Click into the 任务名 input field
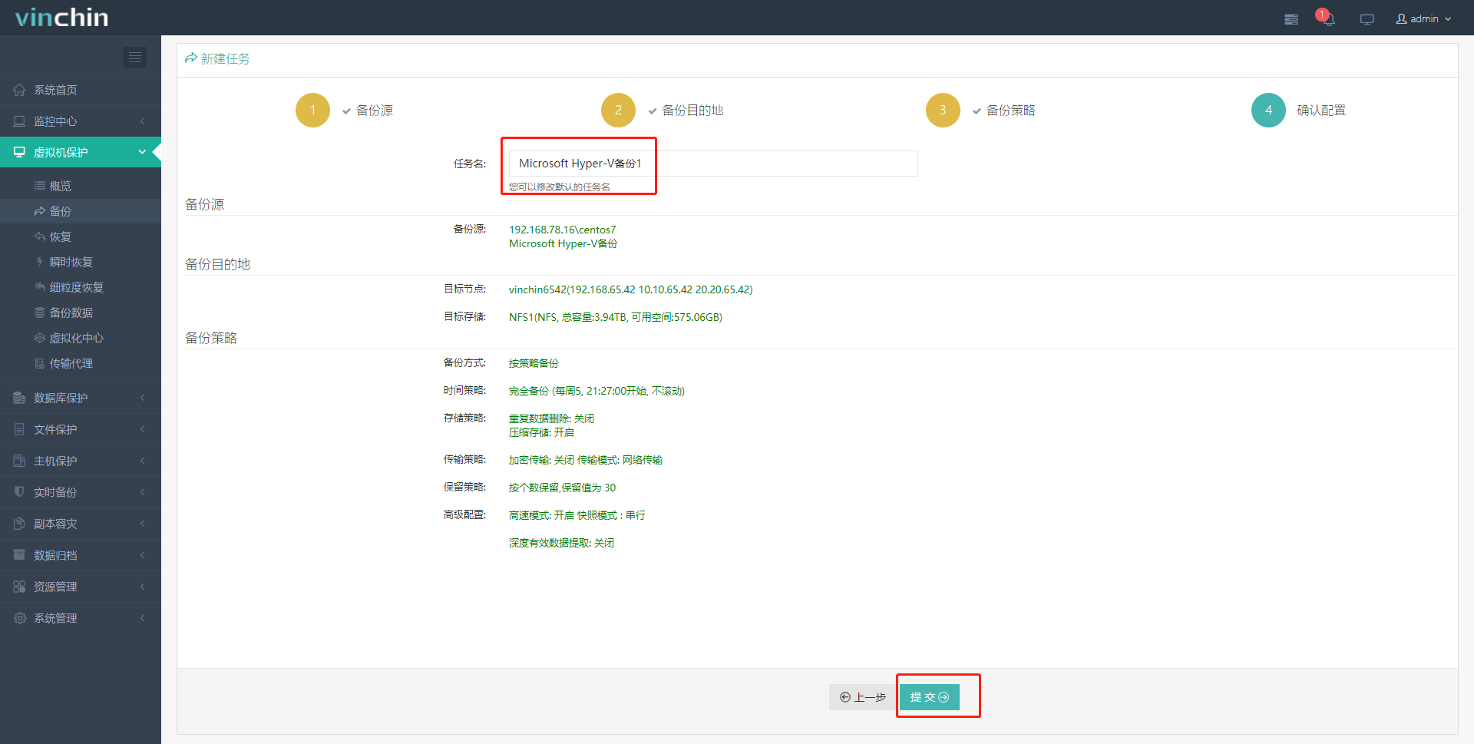This screenshot has width=1474, height=744. click(x=713, y=164)
